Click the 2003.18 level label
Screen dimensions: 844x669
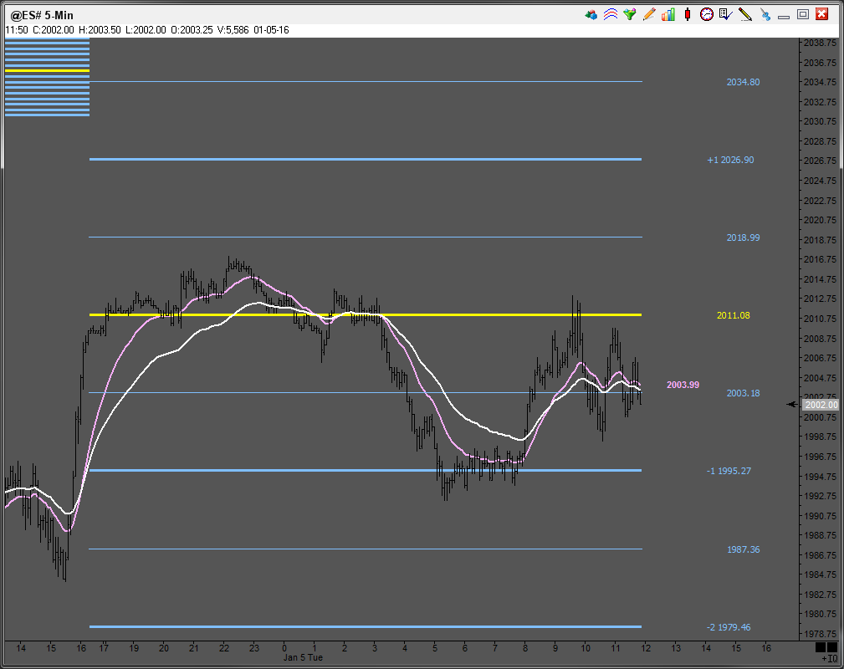click(744, 393)
